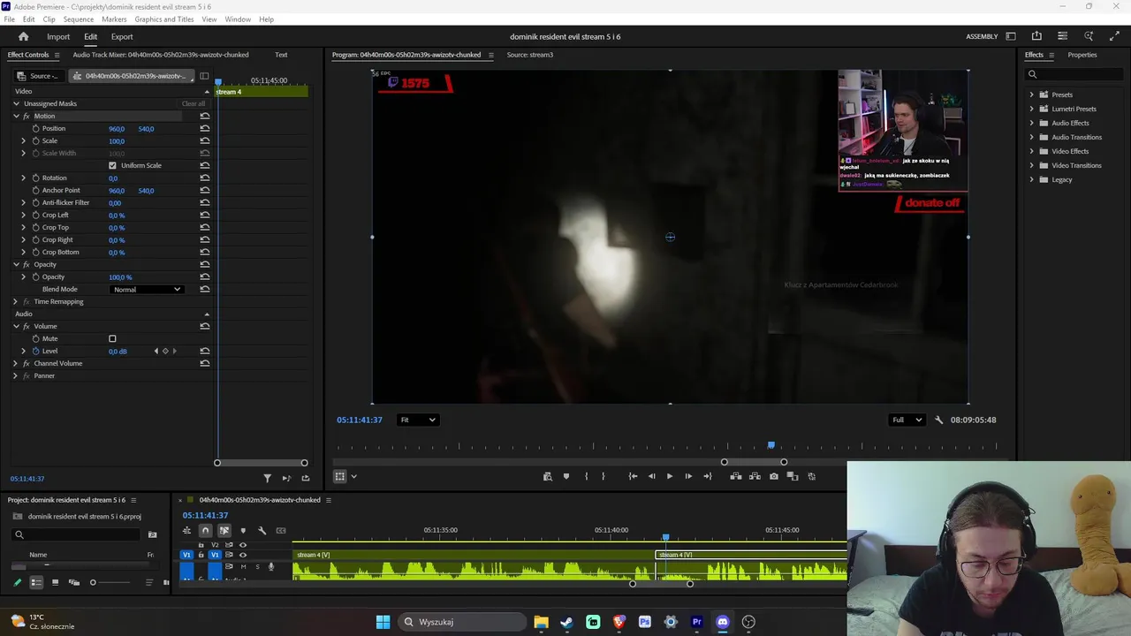Click Export Frame icon in Effect Controls
The height and width of the screenshot is (636, 1131).
[x=305, y=478]
